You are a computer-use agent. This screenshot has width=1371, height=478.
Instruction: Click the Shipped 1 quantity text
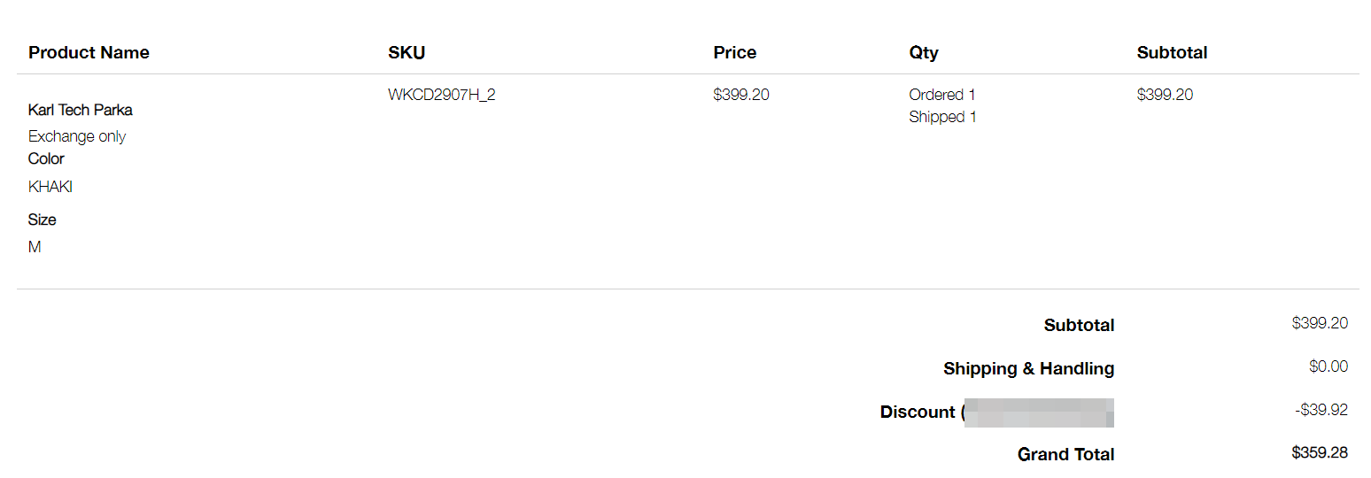pos(942,117)
